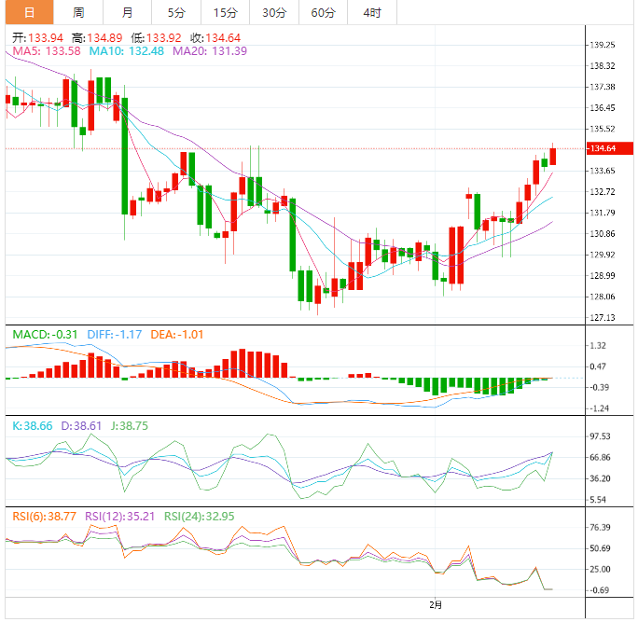Click the latest red candlestick near 134.64

[x=552, y=157]
